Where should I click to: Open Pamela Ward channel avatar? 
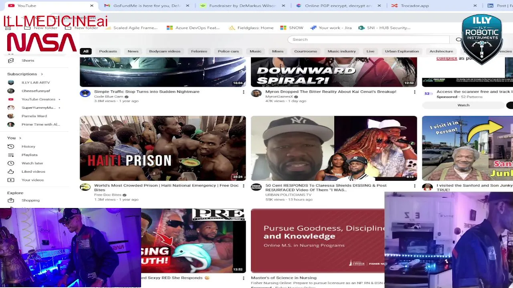coord(11,116)
